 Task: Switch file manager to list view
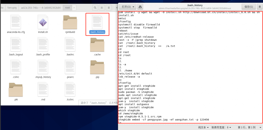point(102,8)
